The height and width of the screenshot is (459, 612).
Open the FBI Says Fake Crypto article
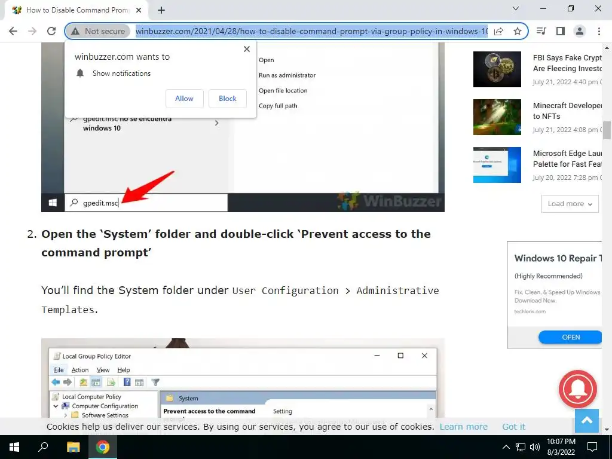[x=567, y=63]
